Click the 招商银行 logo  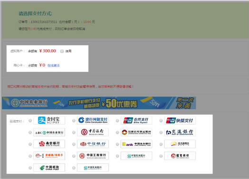180,156
